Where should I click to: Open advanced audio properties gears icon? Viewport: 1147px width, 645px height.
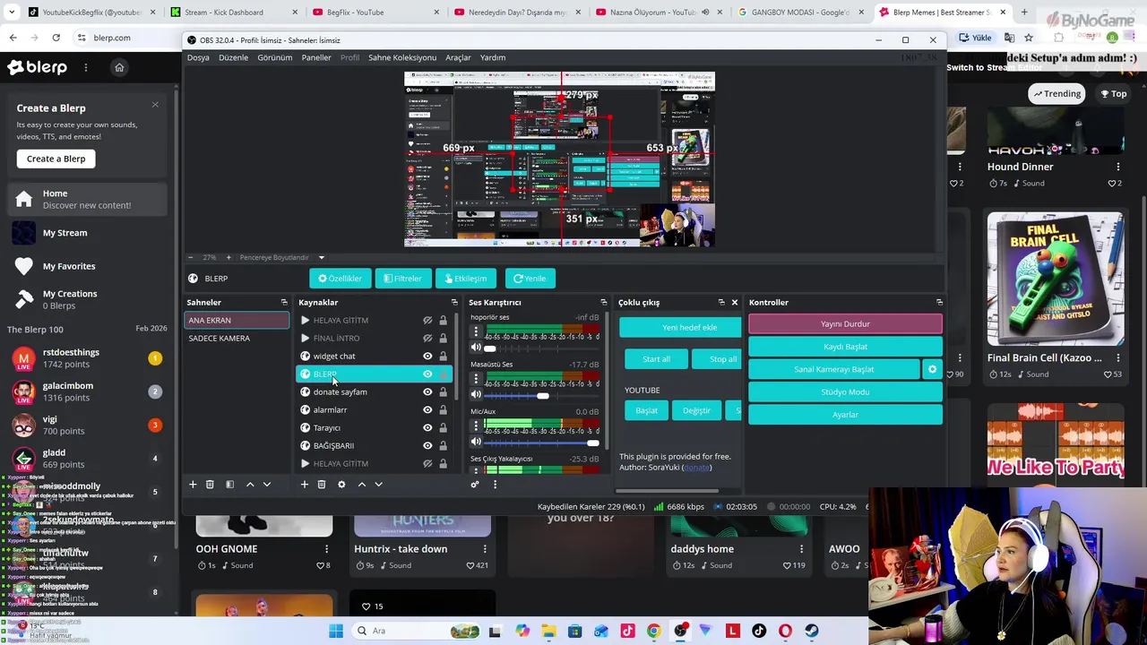coord(475,485)
